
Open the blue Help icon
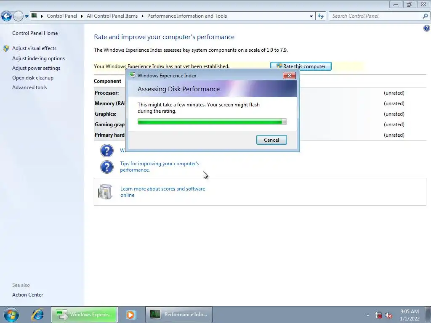click(x=427, y=28)
